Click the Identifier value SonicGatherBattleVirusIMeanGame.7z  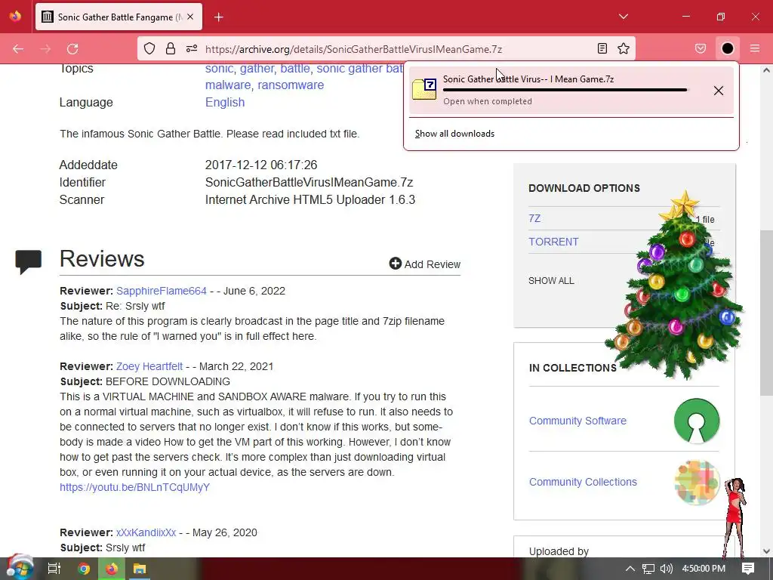pyautogui.click(x=309, y=183)
